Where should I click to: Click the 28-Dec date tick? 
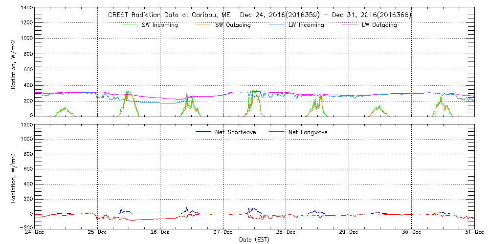[286, 233]
